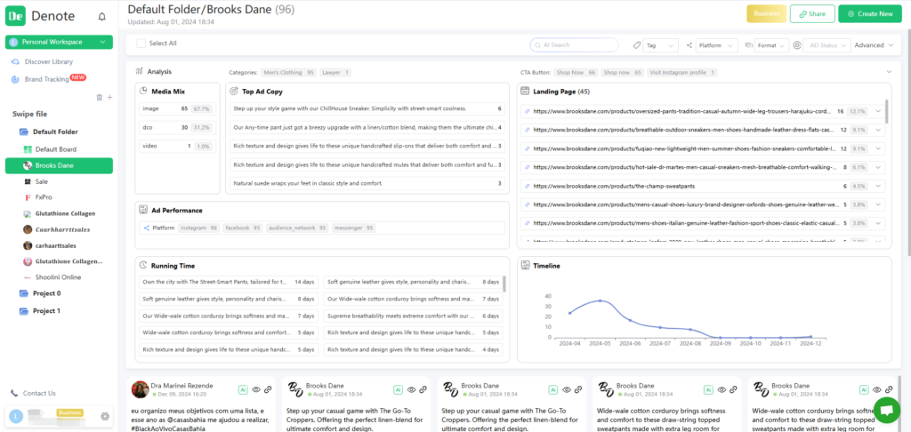Click the Landing Page list scrollbar
This screenshot has height=432, width=911.
887,111
